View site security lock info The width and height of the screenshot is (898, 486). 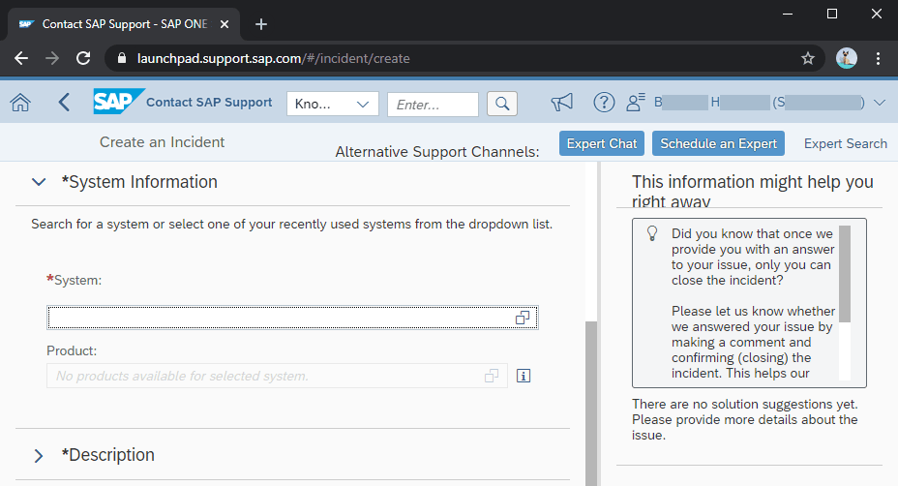121,58
